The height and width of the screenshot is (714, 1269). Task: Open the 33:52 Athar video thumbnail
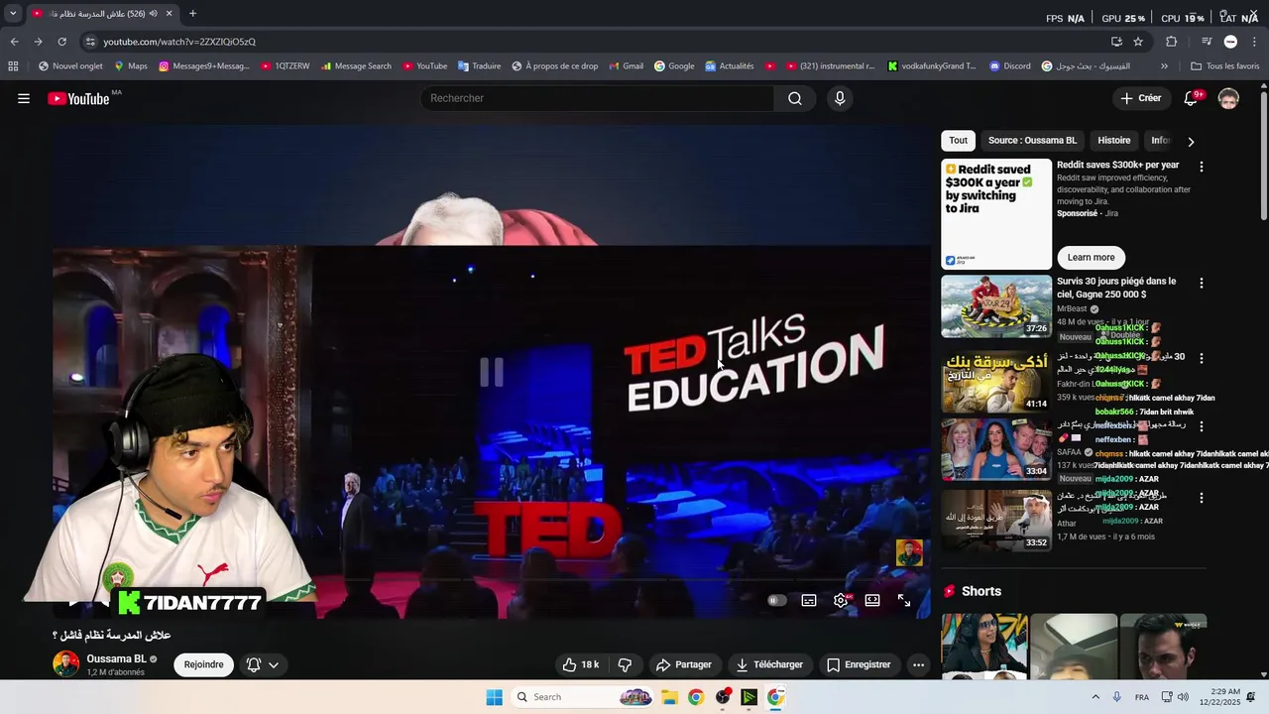996,520
